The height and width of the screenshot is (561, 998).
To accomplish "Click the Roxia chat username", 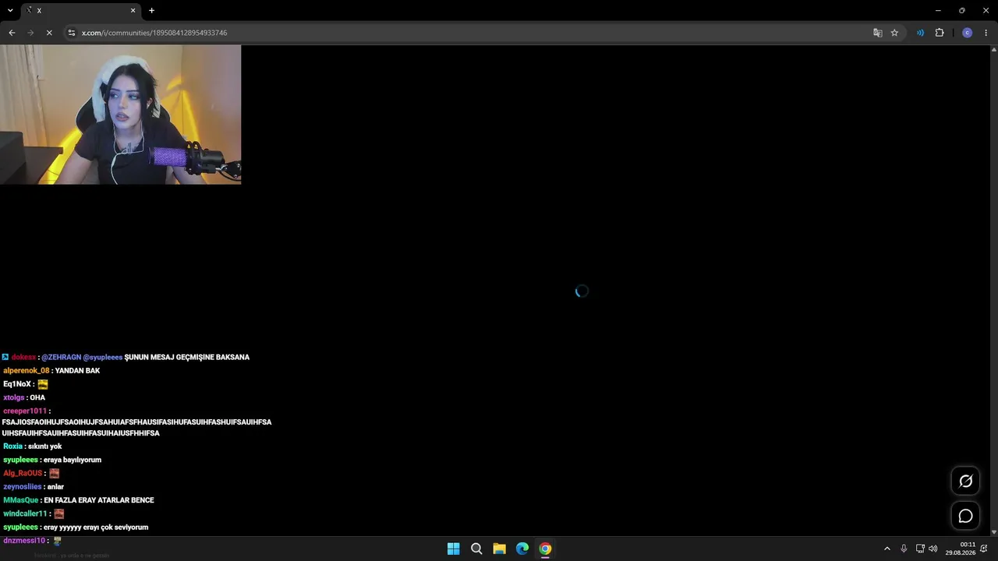I will [12, 446].
